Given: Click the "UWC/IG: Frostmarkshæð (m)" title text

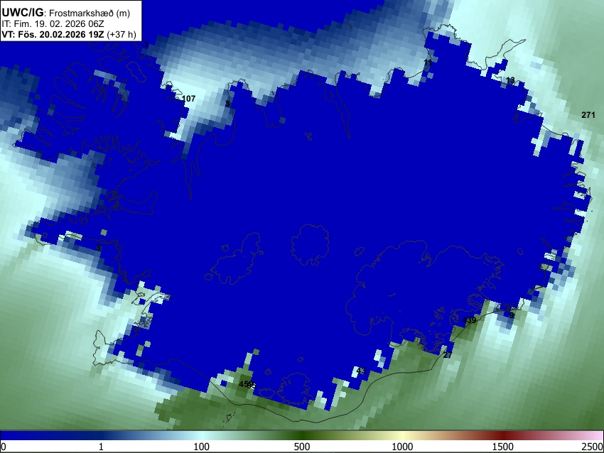Looking at the screenshot, I should point(65,13).
